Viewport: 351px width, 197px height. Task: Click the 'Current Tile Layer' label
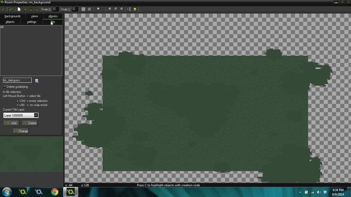pos(14,109)
